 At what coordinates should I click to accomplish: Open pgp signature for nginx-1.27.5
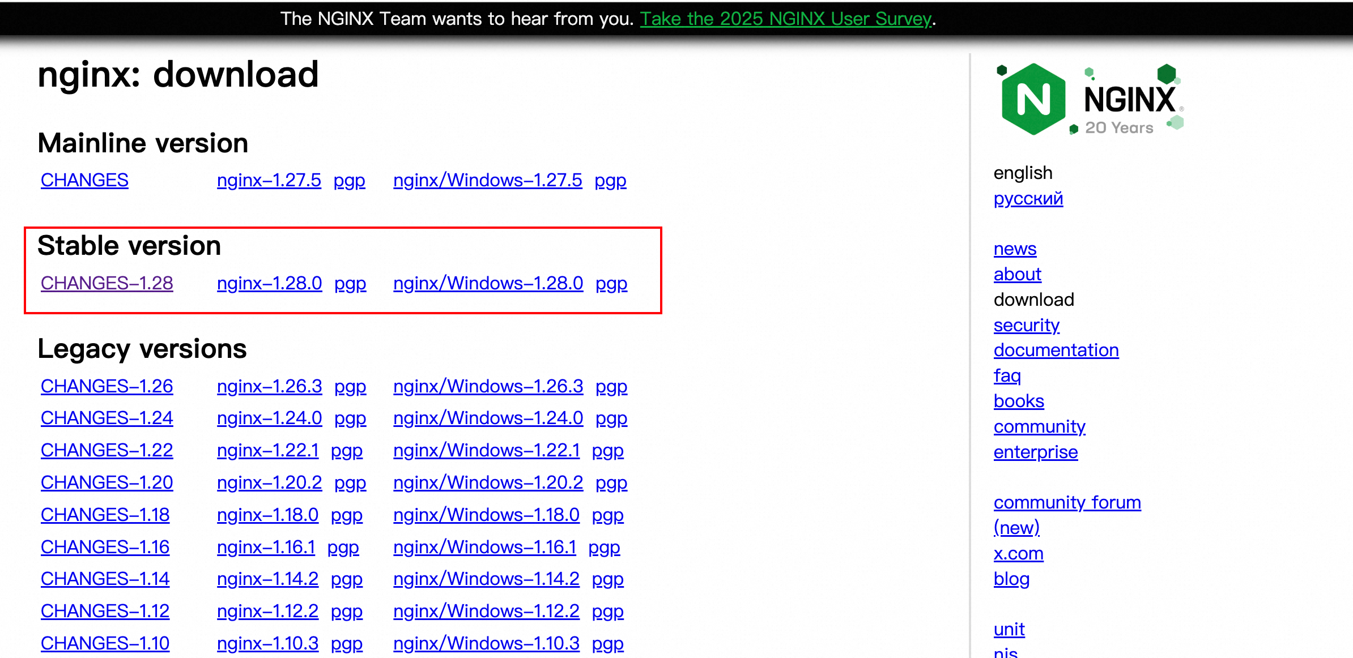pyautogui.click(x=349, y=180)
